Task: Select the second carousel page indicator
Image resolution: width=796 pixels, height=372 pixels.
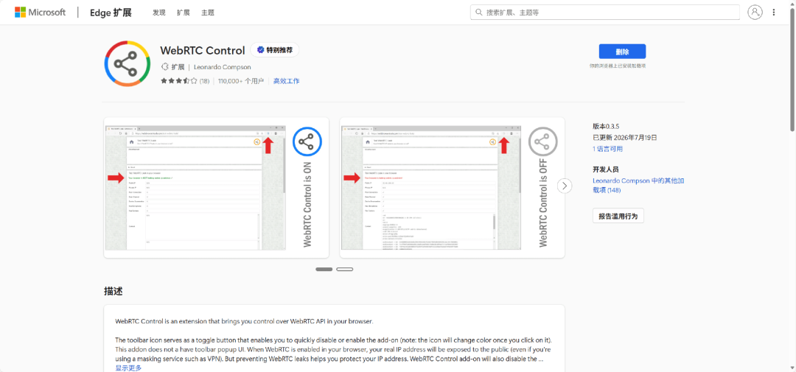Action: point(345,269)
